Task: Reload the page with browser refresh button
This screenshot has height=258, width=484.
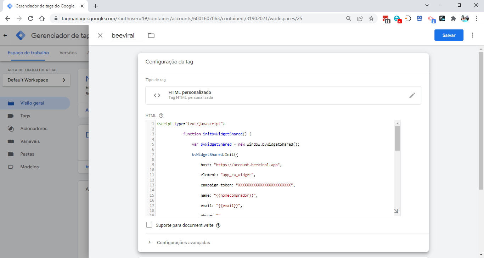Action: pyautogui.click(x=30, y=18)
